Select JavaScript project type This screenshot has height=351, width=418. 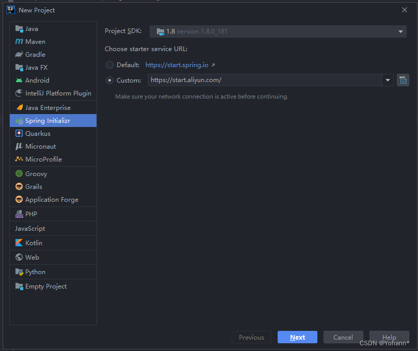(30, 229)
